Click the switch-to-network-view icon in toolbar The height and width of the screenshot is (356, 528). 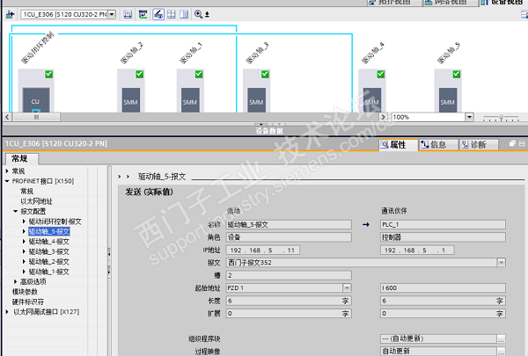[x=10, y=14]
